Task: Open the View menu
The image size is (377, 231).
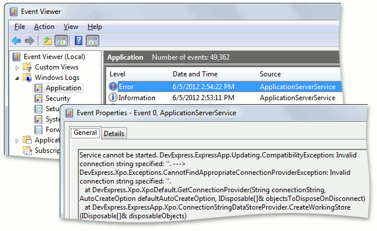Action: coord(71,27)
